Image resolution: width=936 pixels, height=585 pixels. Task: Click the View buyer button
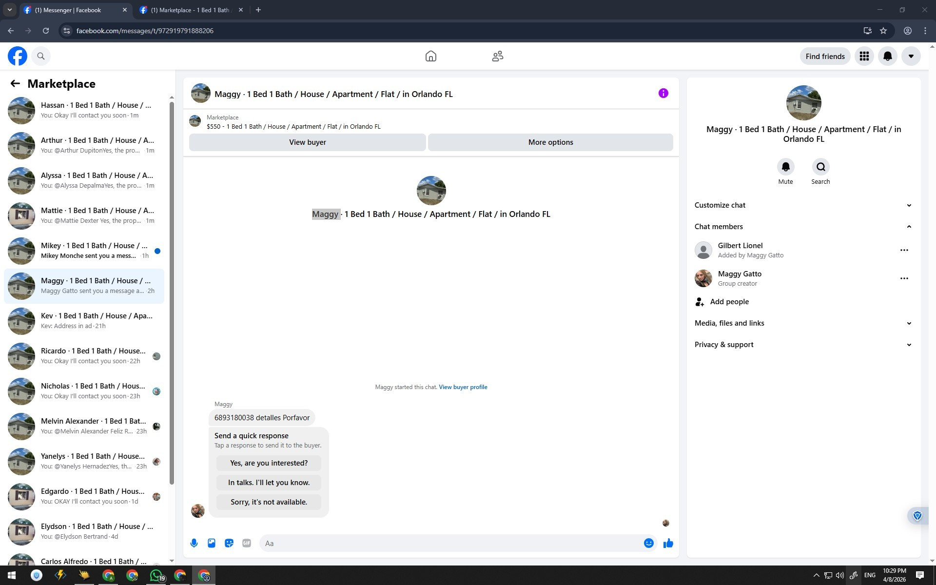point(307,142)
